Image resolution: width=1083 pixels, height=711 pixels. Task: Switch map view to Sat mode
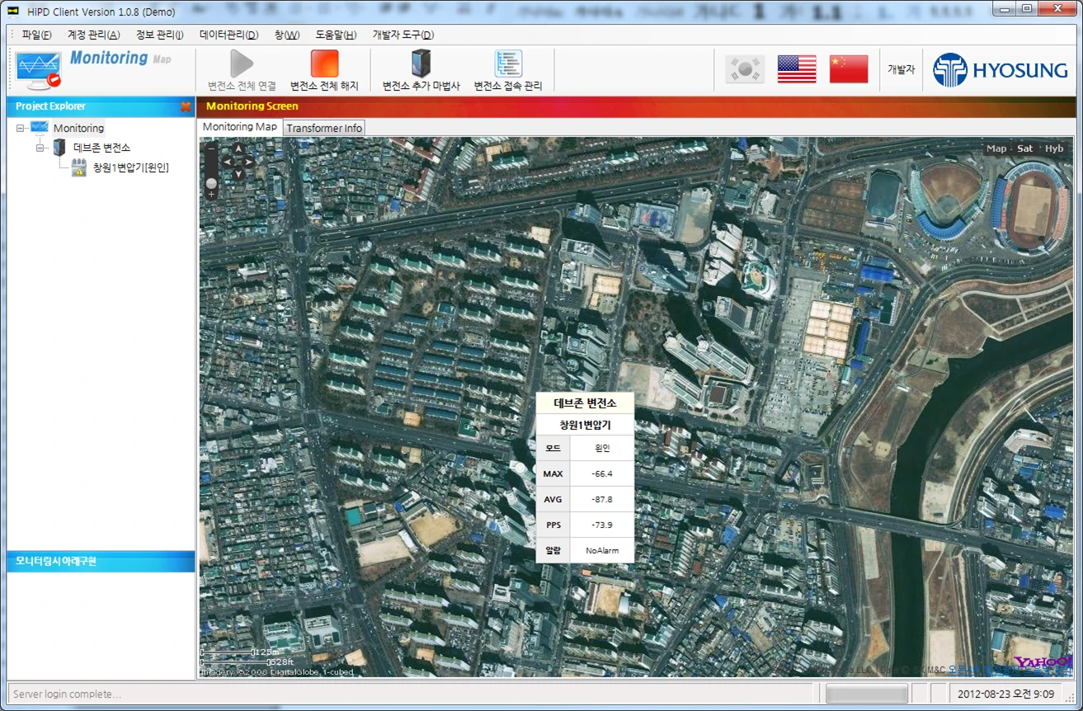1024,148
